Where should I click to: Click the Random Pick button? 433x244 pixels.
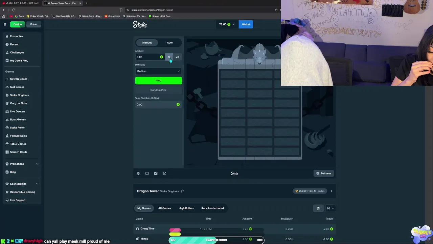coord(158,90)
